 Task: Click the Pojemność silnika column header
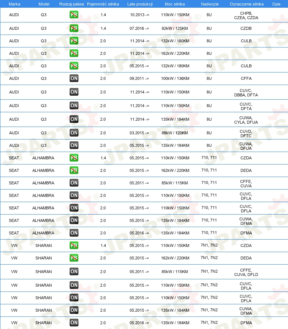(103, 4)
